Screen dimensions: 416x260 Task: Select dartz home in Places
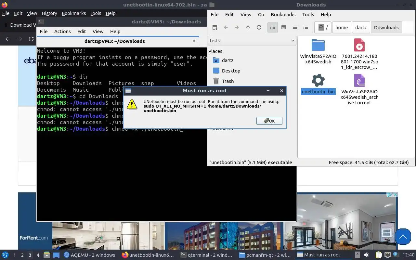pyautogui.click(x=227, y=60)
